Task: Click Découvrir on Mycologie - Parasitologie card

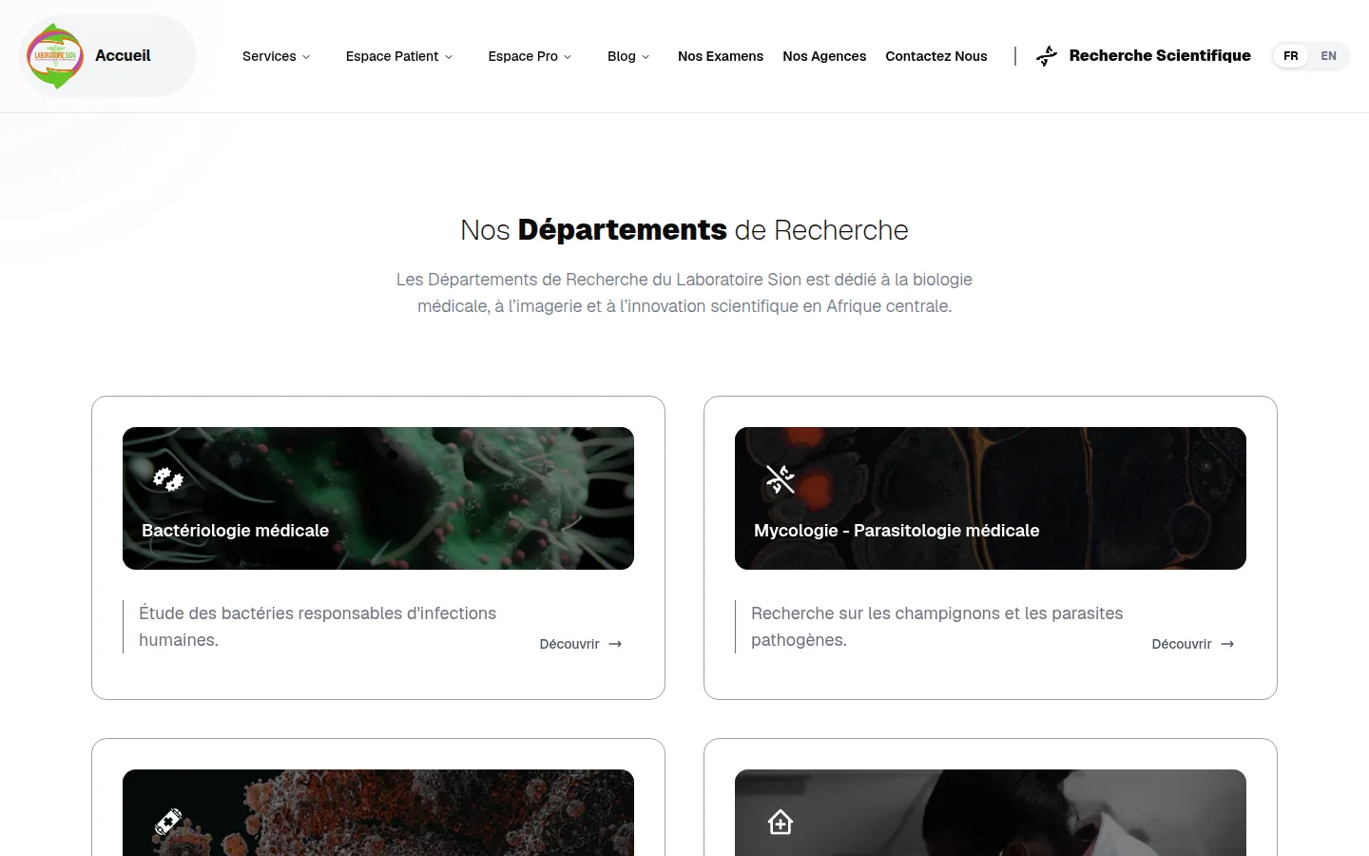Action: tap(1193, 644)
